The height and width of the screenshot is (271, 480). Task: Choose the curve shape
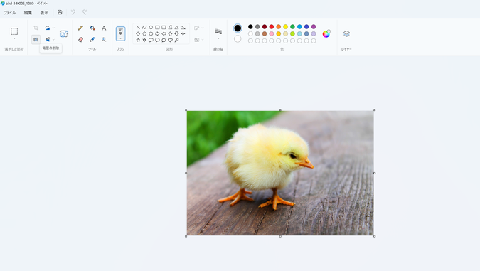click(144, 27)
